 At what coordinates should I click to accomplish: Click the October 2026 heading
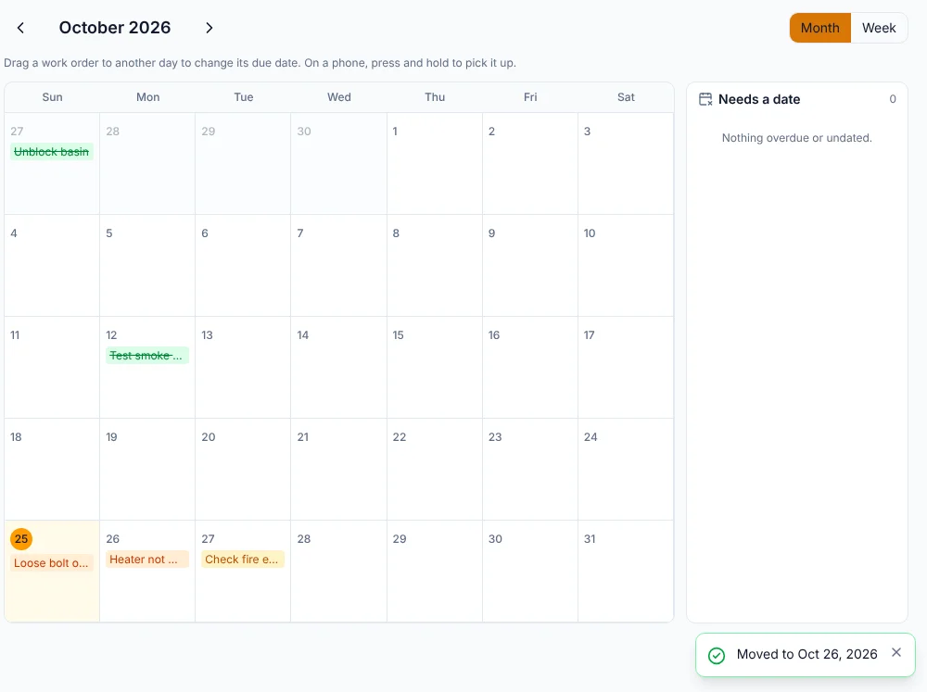(x=115, y=28)
